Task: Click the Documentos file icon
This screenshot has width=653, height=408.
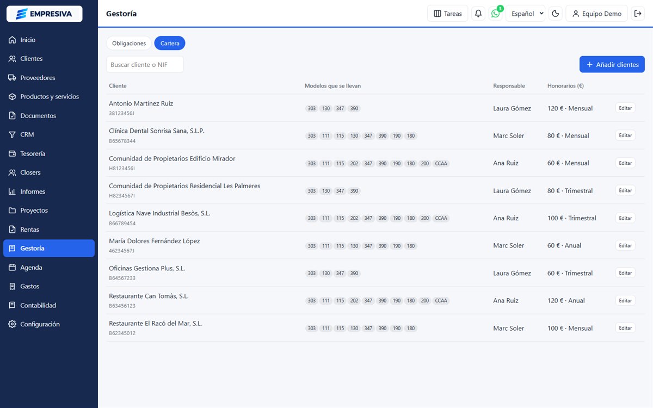Action: point(13,116)
